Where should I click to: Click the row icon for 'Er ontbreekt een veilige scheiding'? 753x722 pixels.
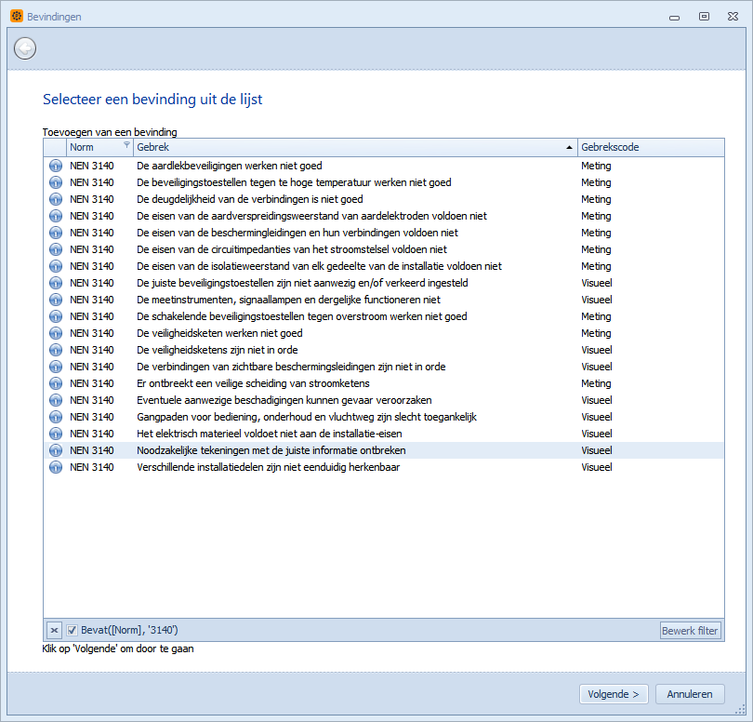pyautogui.click(x=55, y=383)
